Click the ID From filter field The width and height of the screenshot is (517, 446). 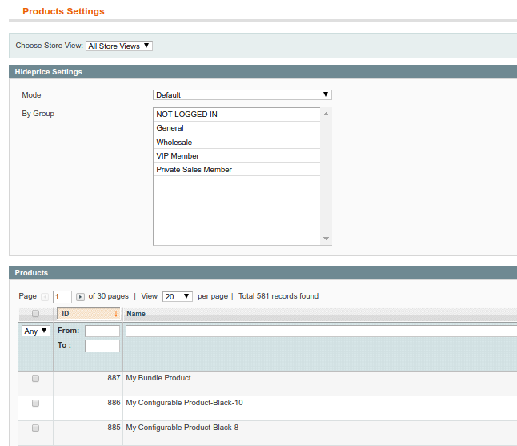(102, 331)
